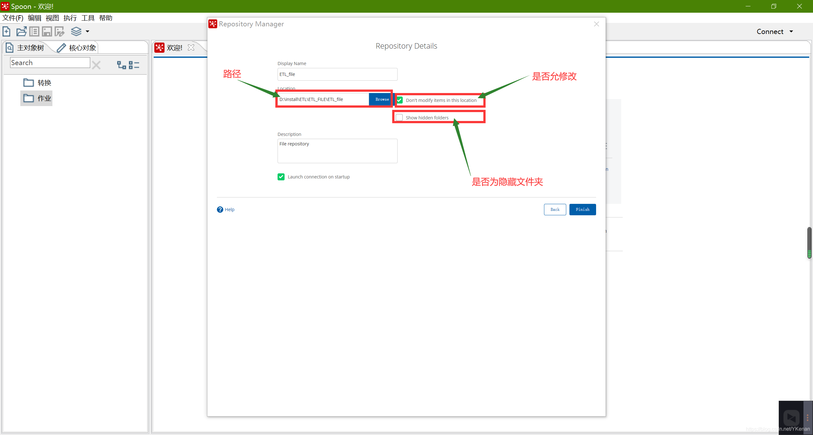Click the Finish button to confirm
Screen dimensions: 813x435
click(583, 209)
